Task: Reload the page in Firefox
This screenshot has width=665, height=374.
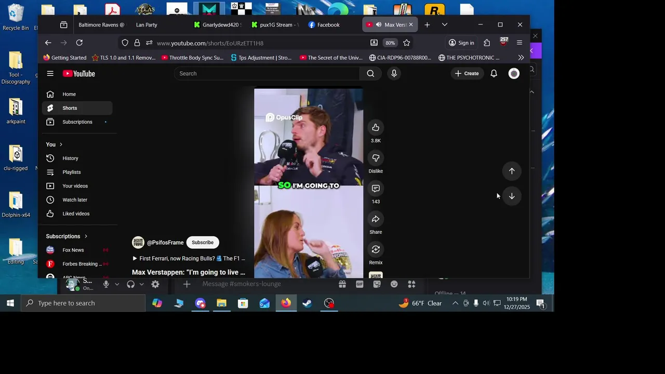Action: click(79, 43)
